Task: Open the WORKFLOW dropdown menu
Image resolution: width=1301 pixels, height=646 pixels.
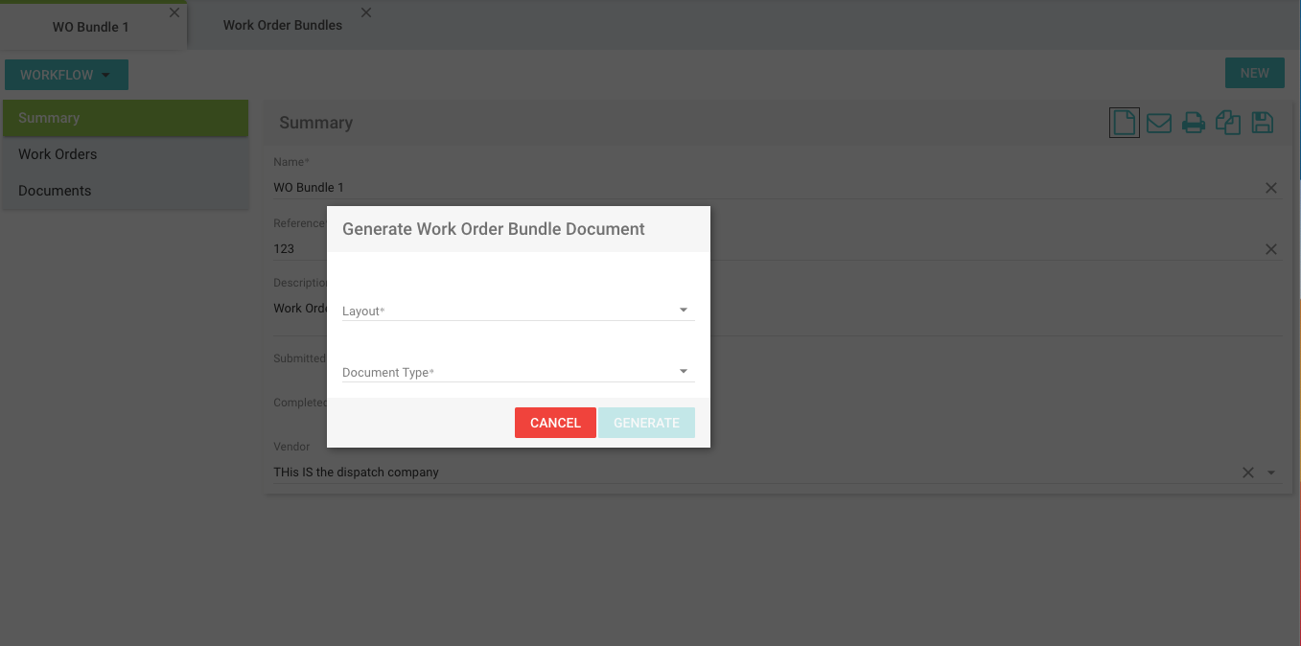Action: click(x=66, y=75)
